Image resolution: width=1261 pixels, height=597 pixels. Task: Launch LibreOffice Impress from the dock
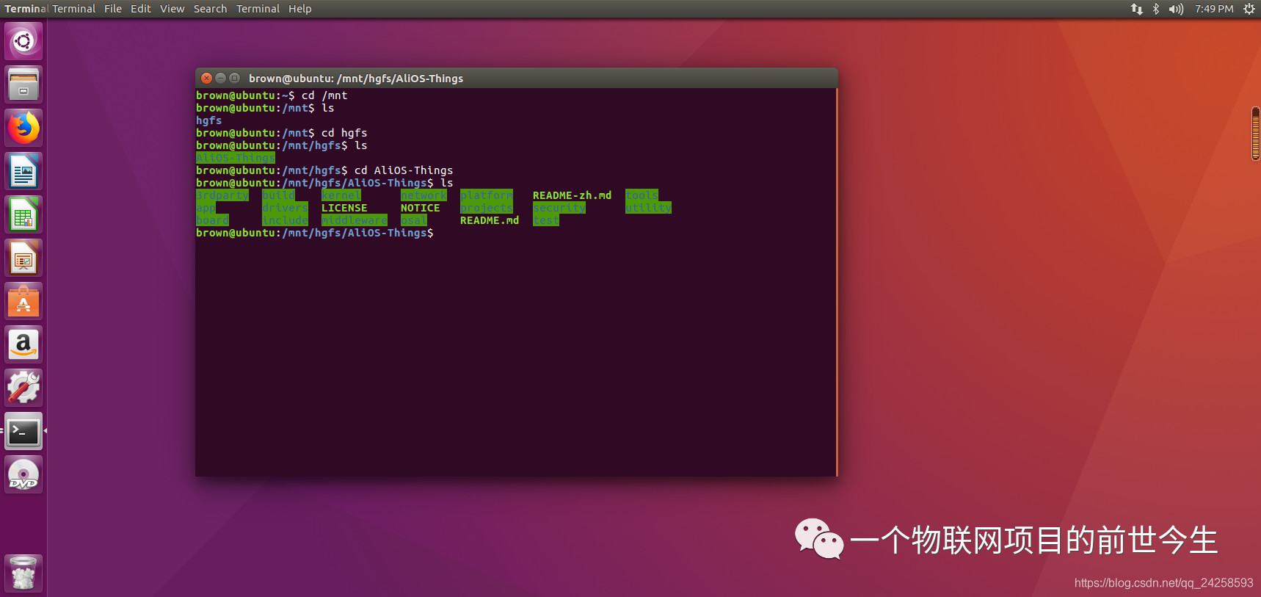pyautogui.click(x=23, y=258)
